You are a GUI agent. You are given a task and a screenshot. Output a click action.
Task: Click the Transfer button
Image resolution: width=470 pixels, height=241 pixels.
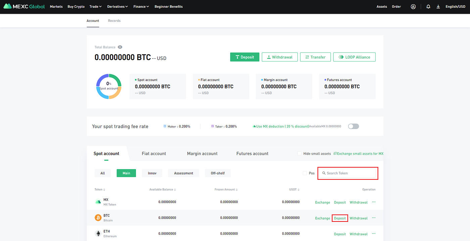point(315,57)
